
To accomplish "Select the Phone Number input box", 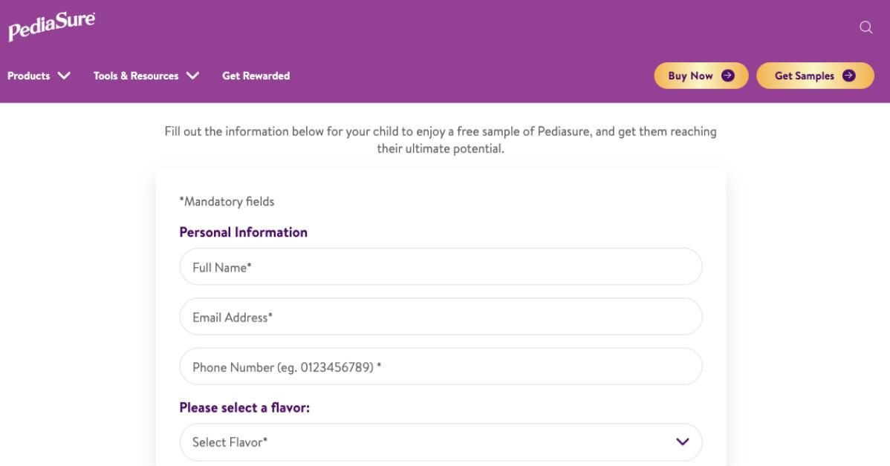I will 440,367.
